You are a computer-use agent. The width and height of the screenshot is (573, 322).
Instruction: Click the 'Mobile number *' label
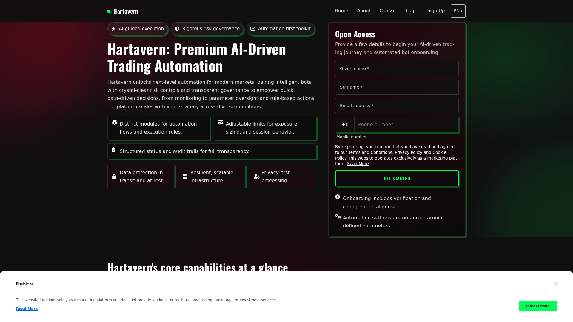(x=353, y=137)
